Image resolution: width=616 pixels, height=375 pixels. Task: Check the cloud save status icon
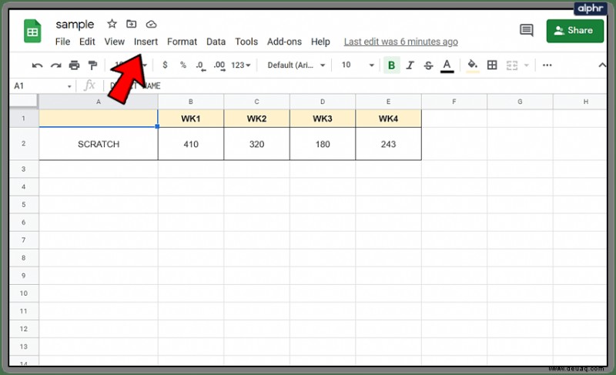[151, 25]
